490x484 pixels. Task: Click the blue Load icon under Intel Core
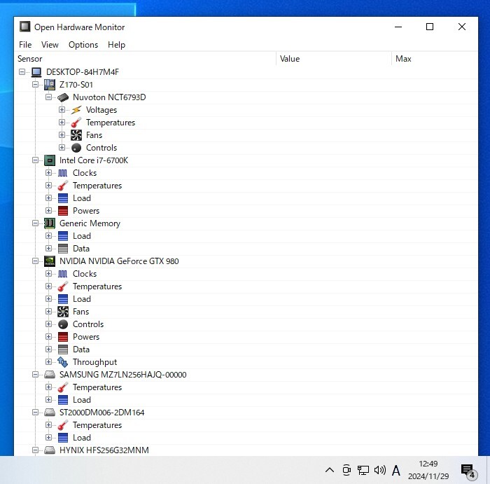pos(63,198)
